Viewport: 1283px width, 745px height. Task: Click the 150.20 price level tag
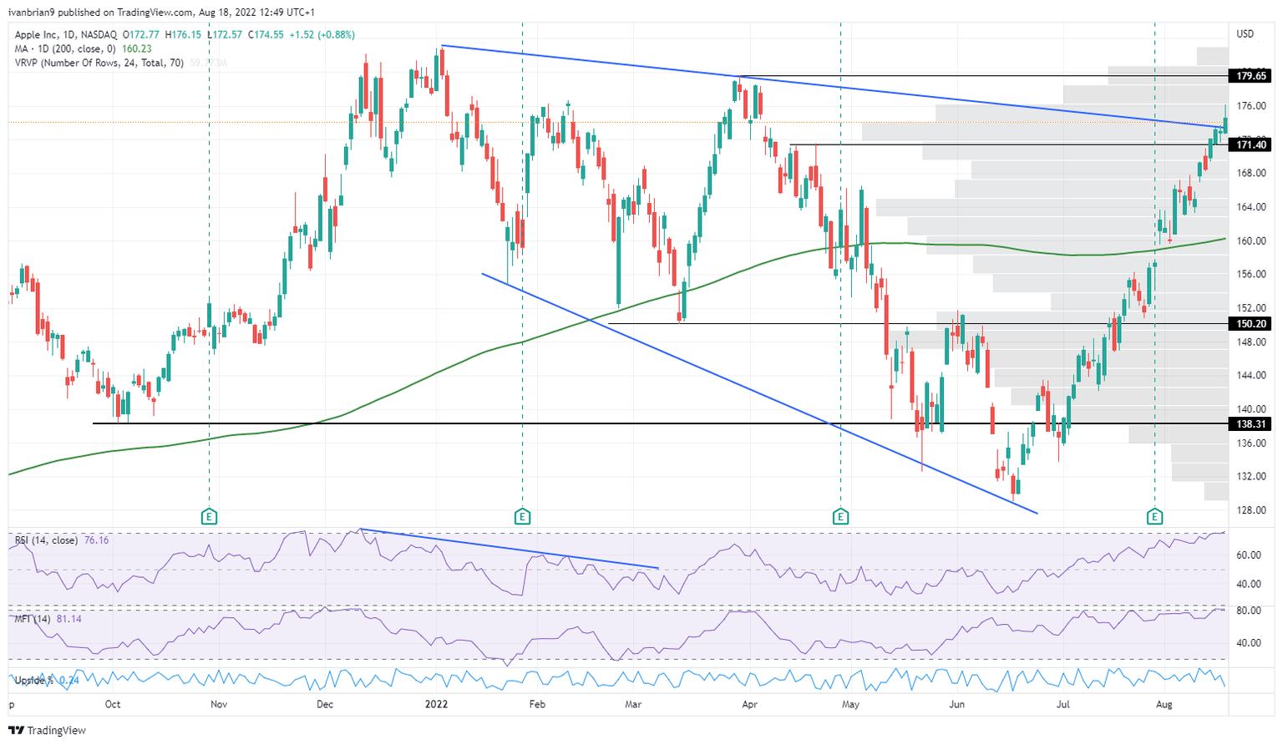[x=1250, y=324]
